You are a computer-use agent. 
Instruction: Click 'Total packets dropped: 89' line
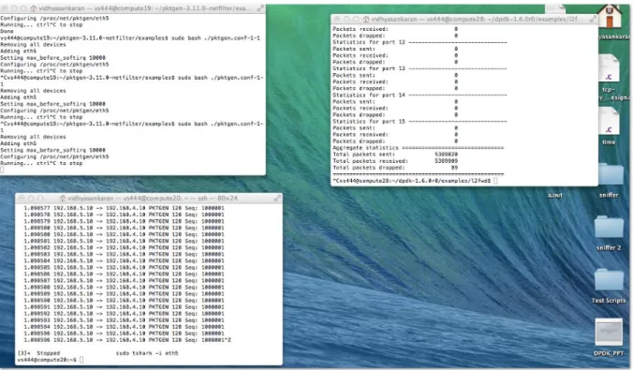click(x=395, y=168)
